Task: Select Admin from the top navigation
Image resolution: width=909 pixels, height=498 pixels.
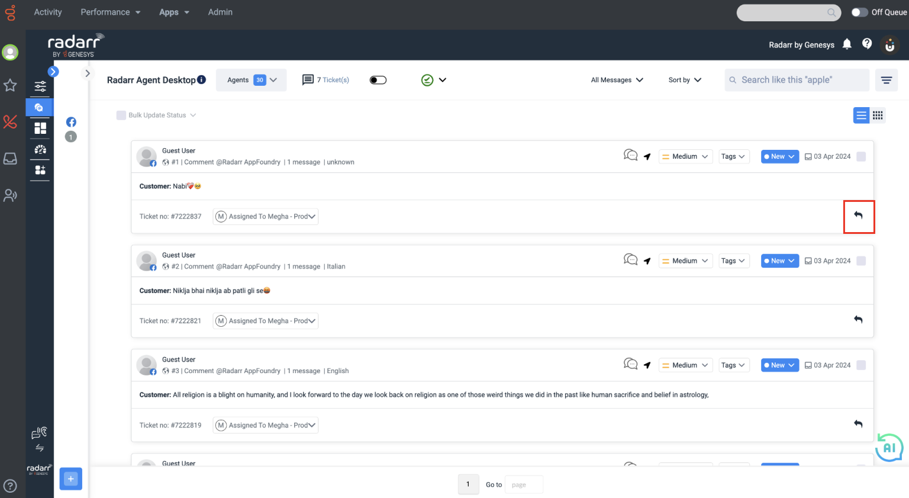Action: 220,12
